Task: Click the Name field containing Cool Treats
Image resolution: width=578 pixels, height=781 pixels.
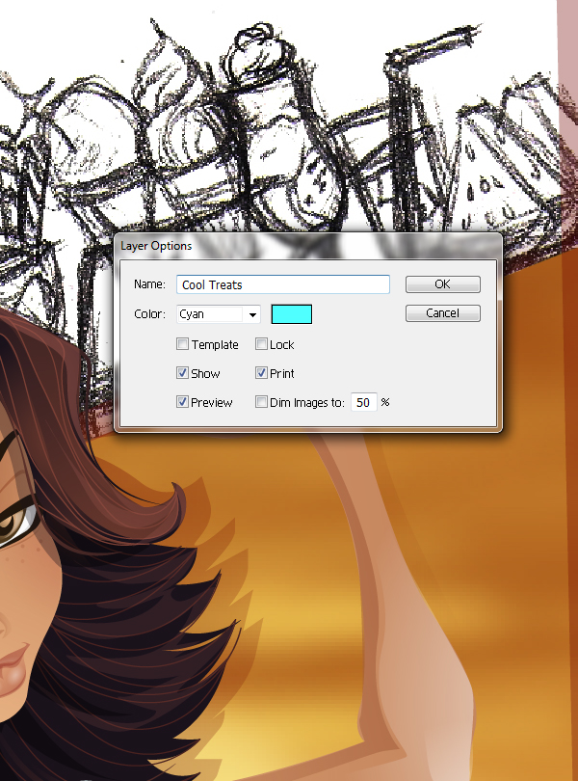Action: click(283, 284)
